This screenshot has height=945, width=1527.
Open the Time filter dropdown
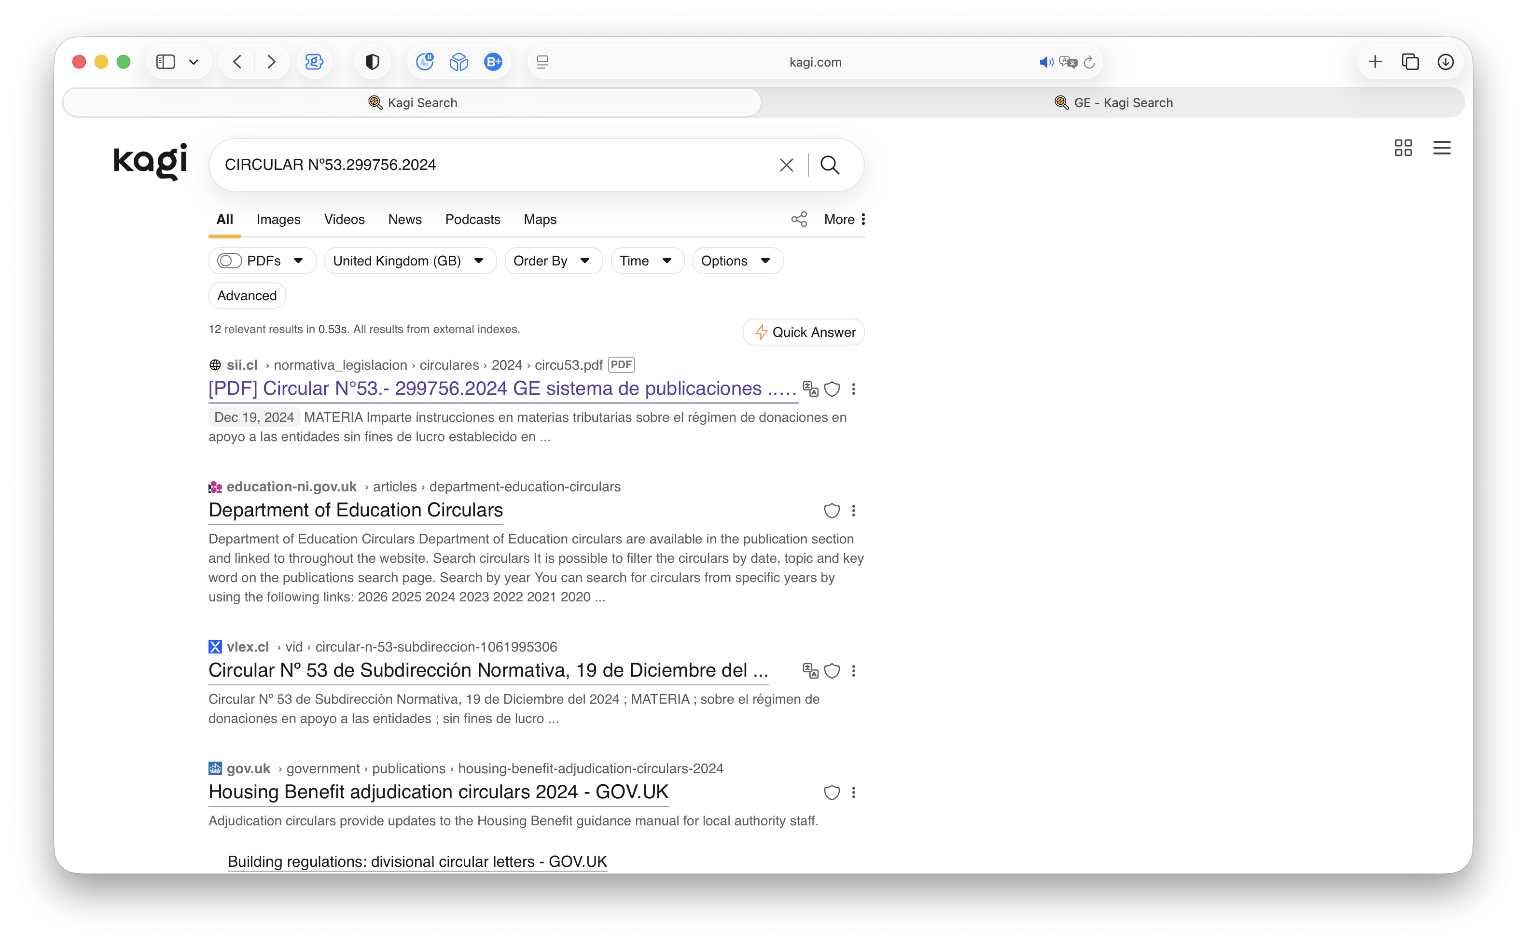click(647, 261)
